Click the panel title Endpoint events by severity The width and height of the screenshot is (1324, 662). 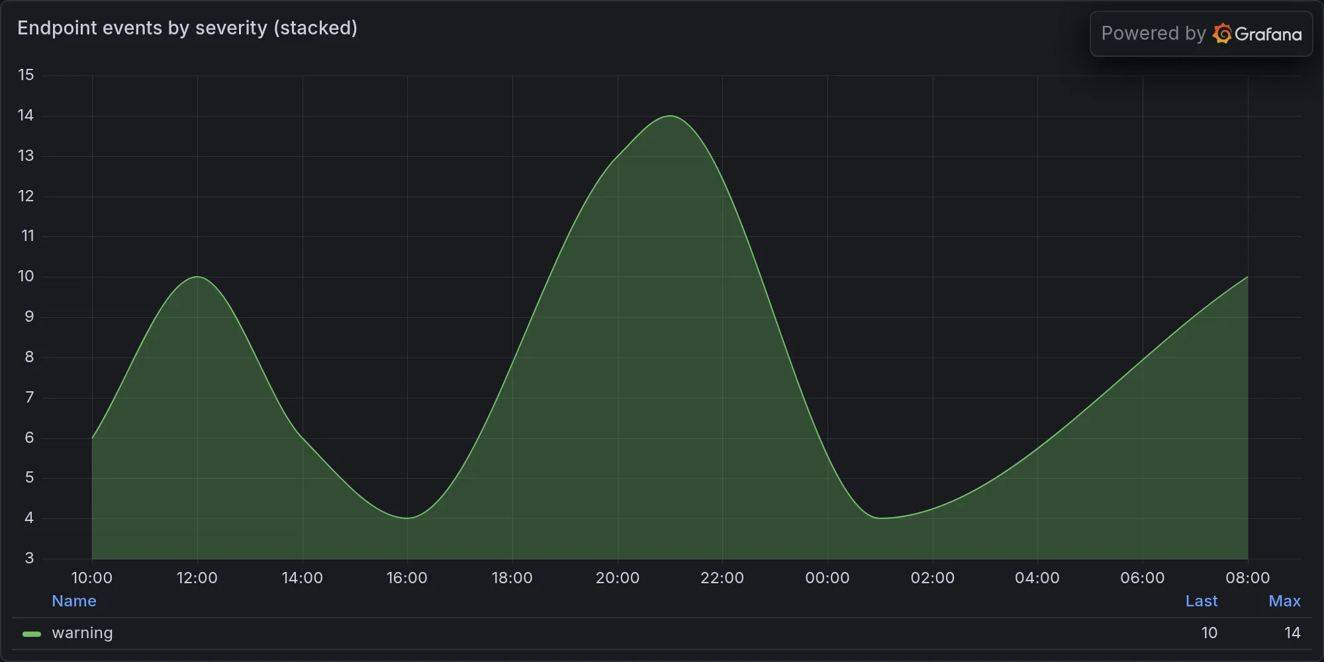pos(187,28)
